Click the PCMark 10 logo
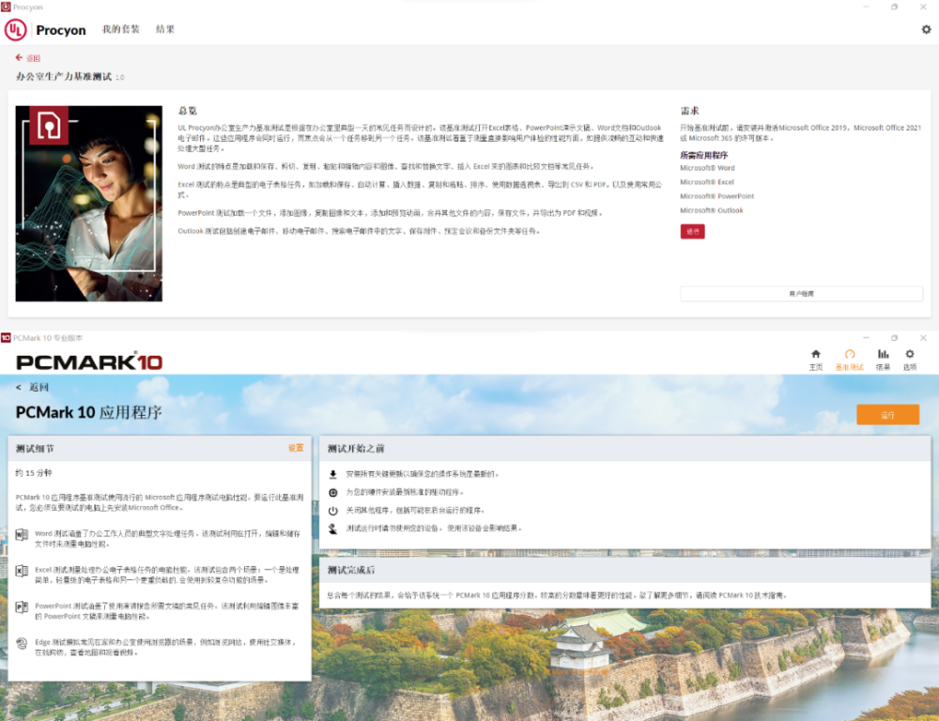This screenshot has height=721, width=939. (x=89, y=361)
